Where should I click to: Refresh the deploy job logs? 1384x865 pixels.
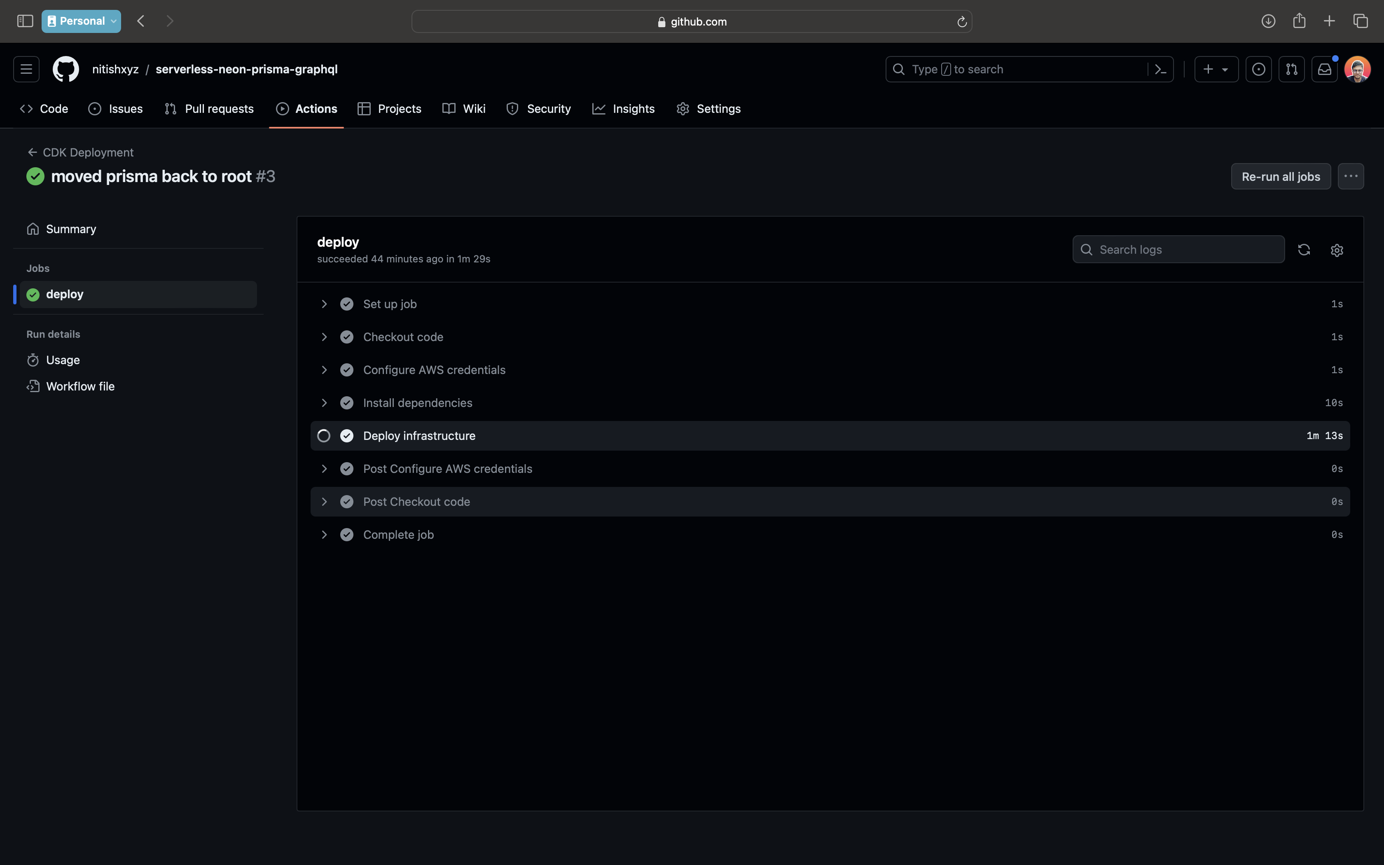1304,250
